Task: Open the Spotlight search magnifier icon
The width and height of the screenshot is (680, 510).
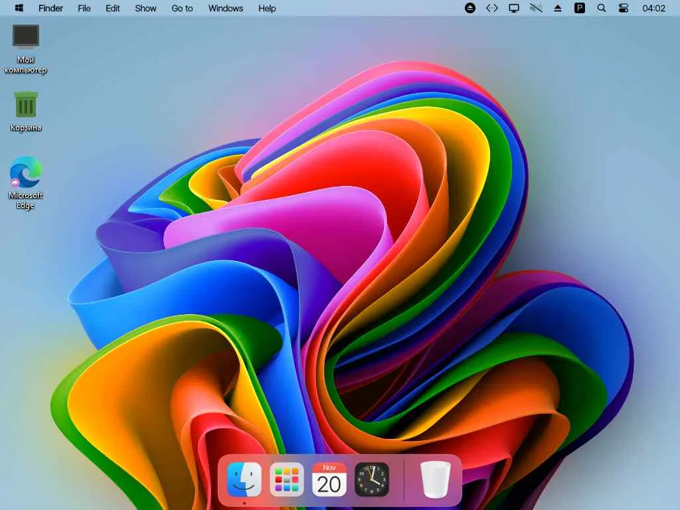Action: click(601, 8)
